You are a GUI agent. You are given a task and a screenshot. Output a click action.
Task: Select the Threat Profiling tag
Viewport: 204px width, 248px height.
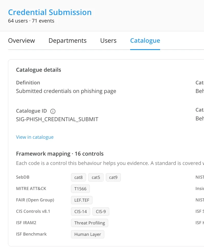click(90, 223)
